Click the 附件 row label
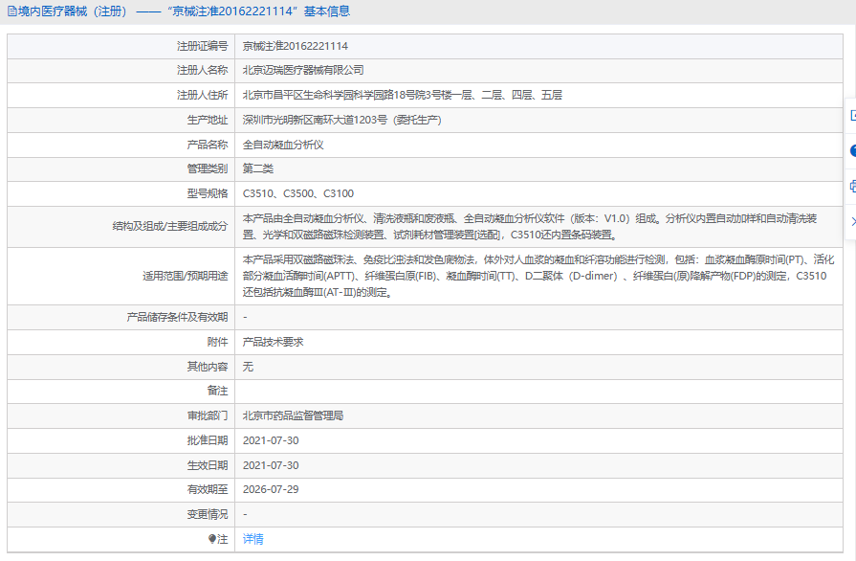This screenshot has height=561, width=856. [217, 342]
